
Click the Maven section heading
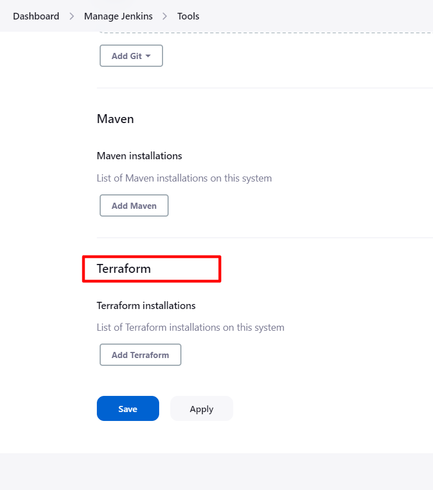pyautogui.click(x=115, y=119)
